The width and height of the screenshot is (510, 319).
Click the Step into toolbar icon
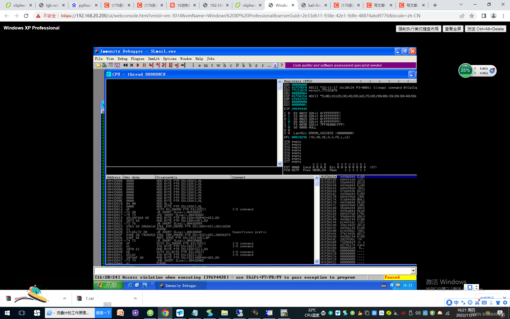151,65
